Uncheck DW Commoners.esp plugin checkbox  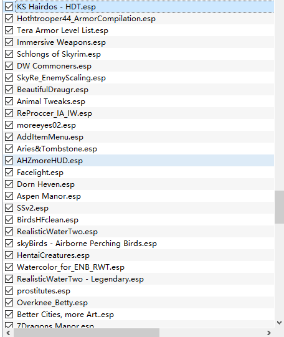9,66
